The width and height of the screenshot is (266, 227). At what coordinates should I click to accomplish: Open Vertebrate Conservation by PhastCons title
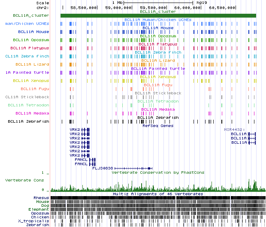click(157, 173)
